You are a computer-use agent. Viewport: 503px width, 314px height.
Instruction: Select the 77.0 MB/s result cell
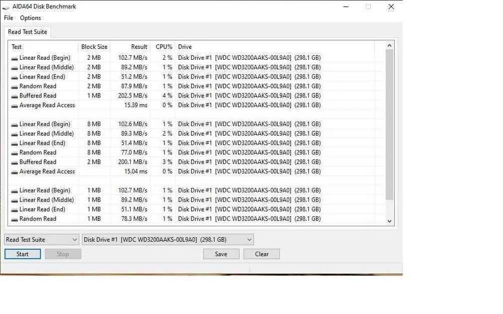pyautogui.click(x=134, y=152)
